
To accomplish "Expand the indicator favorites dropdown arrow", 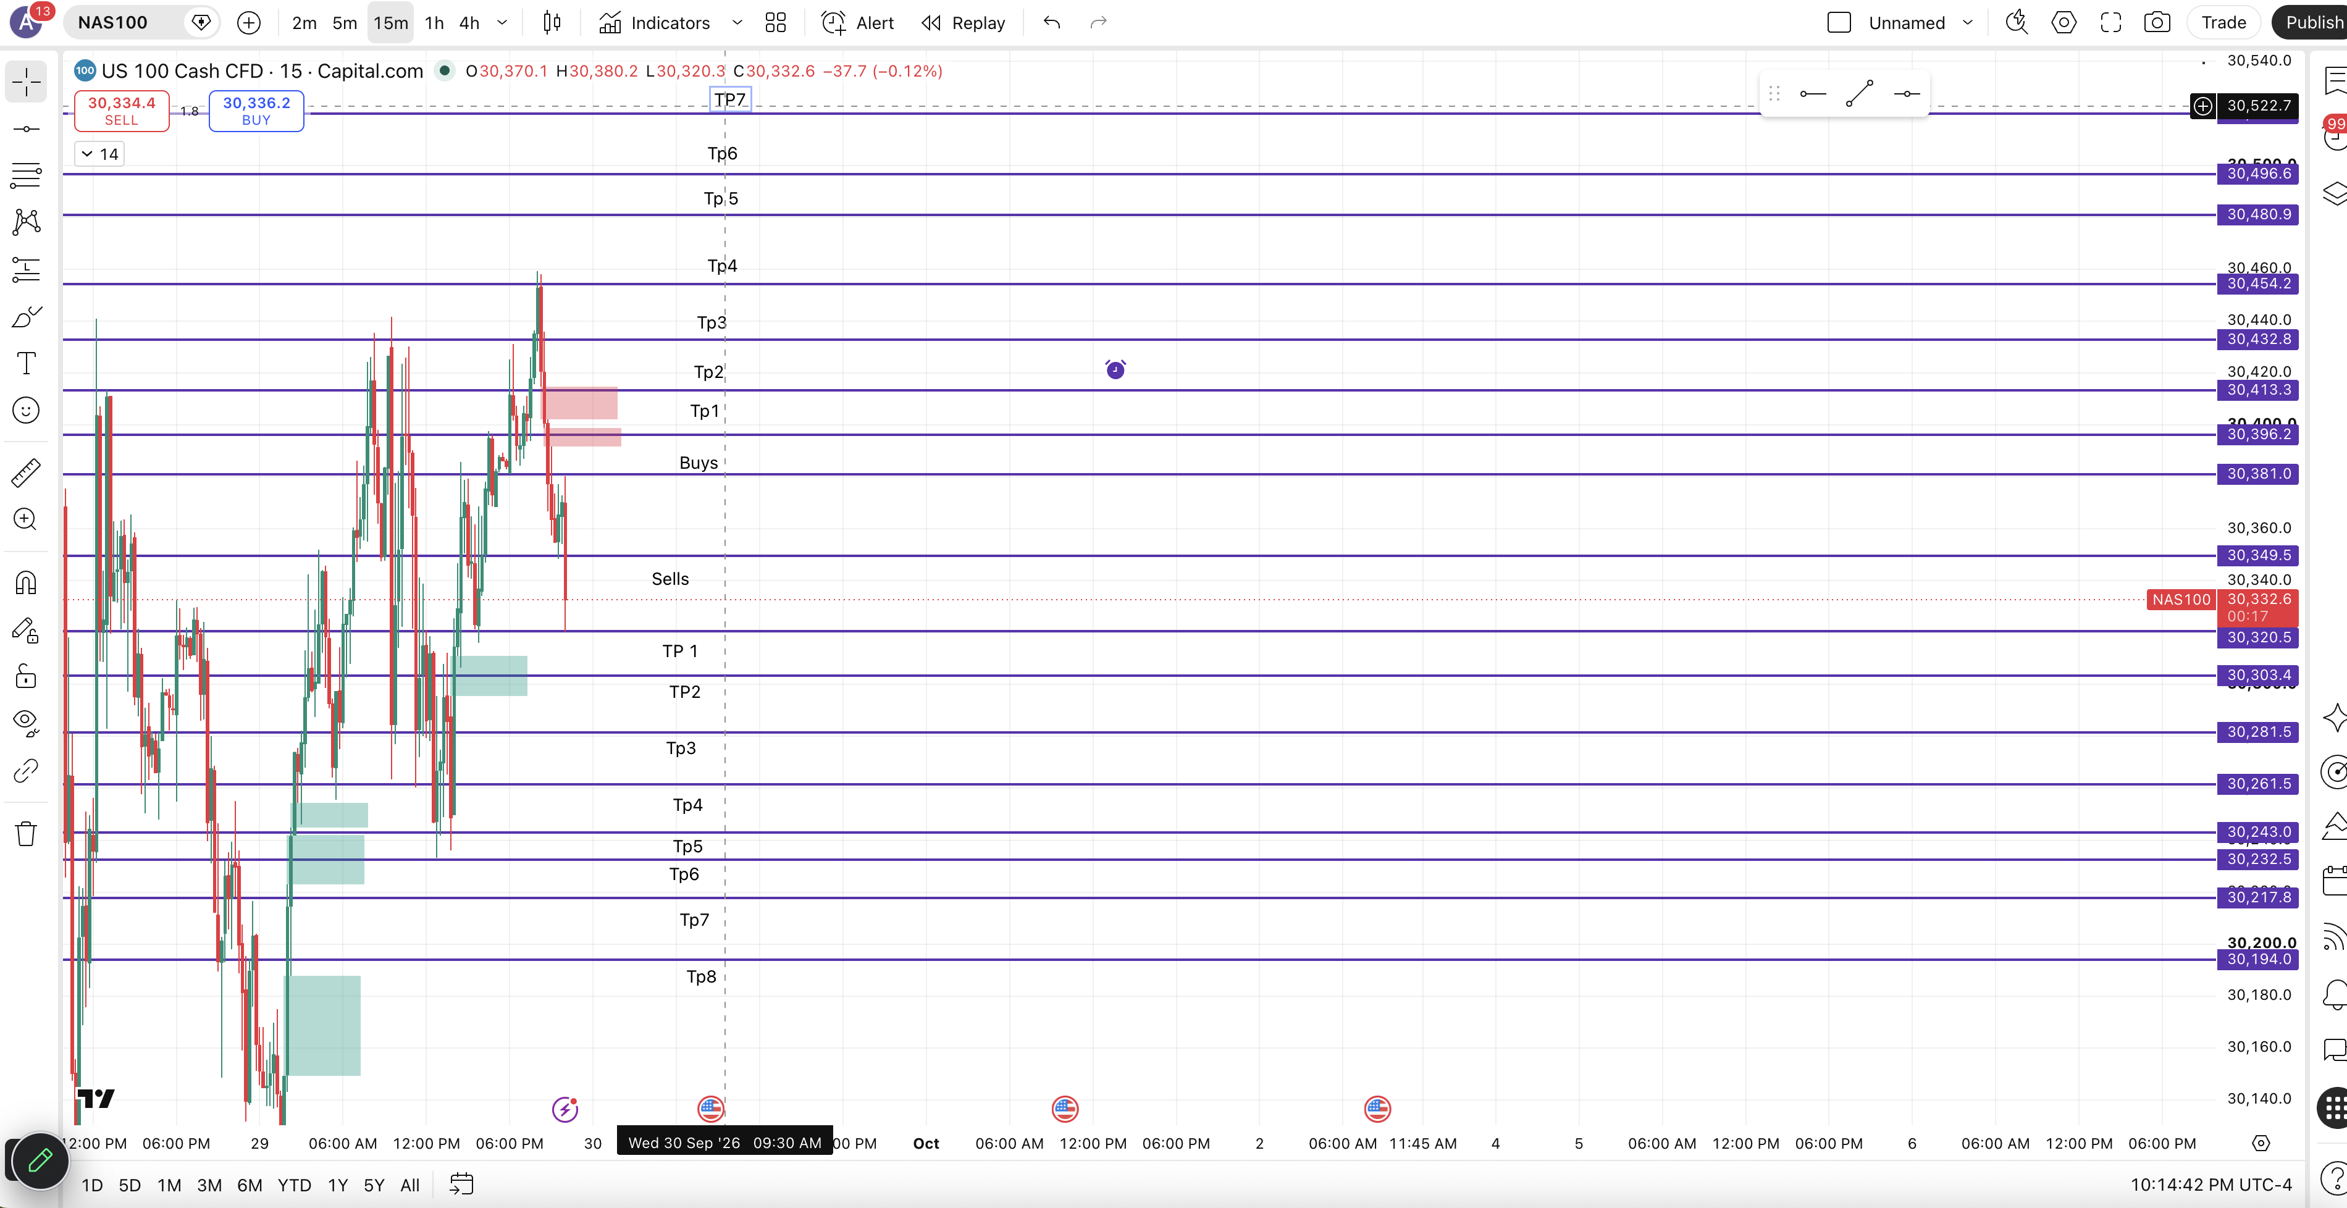I will (737, 23).
